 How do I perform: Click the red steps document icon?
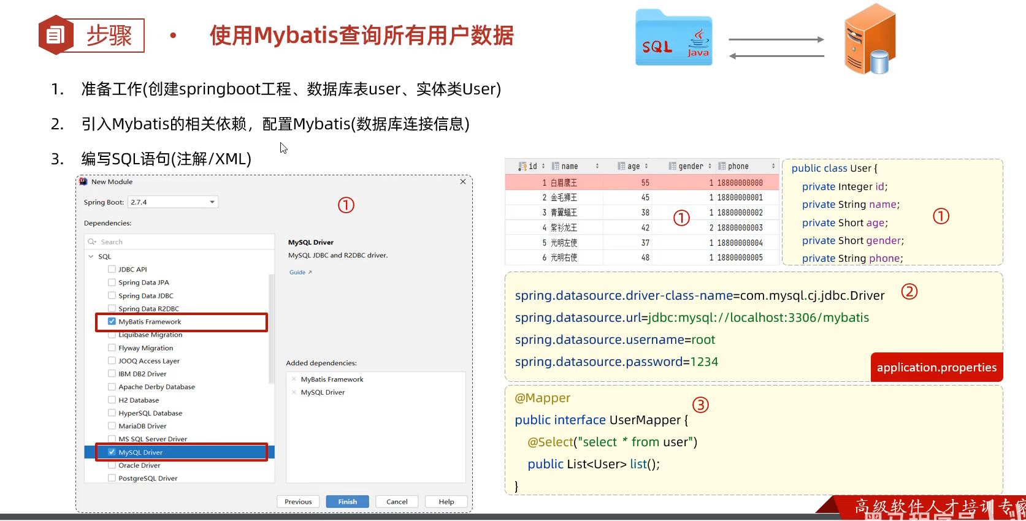tap(55, 35)
